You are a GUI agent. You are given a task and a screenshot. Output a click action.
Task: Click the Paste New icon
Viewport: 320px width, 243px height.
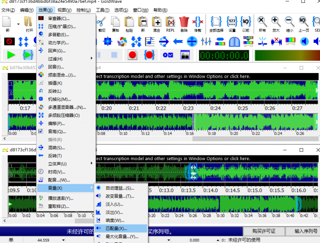[143, 22]
